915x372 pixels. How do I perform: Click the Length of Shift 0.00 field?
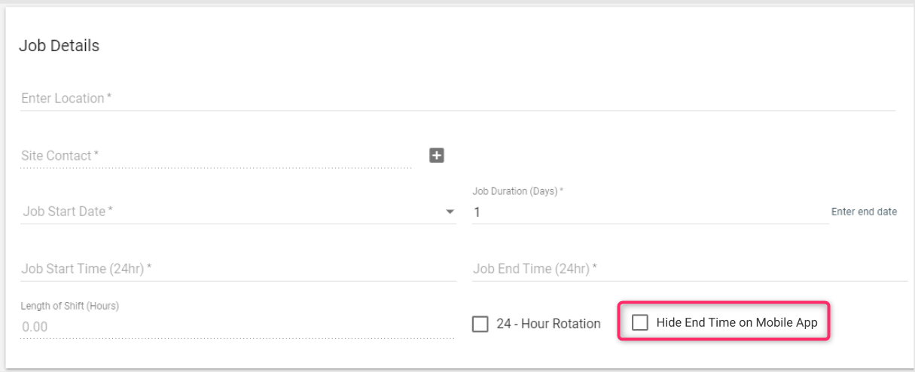point(238,327)
